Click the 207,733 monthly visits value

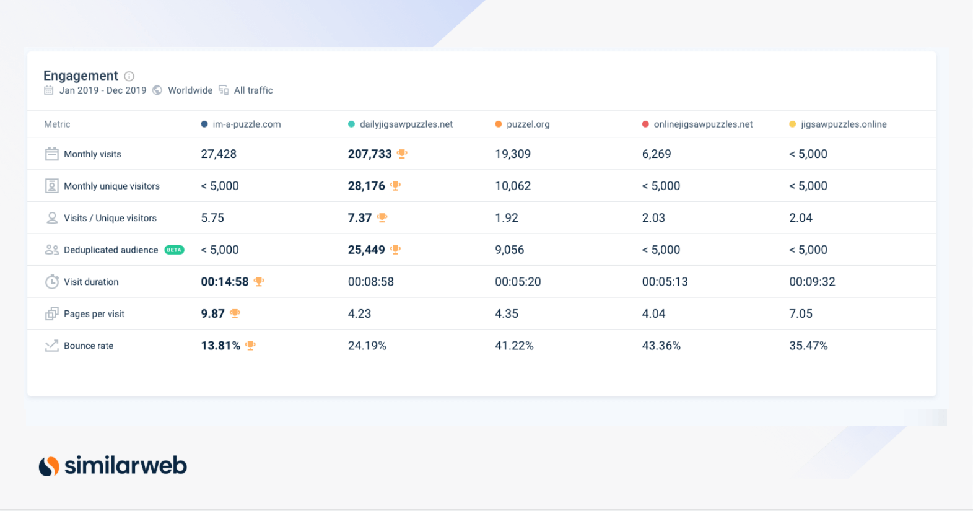[x=370, y=154]
